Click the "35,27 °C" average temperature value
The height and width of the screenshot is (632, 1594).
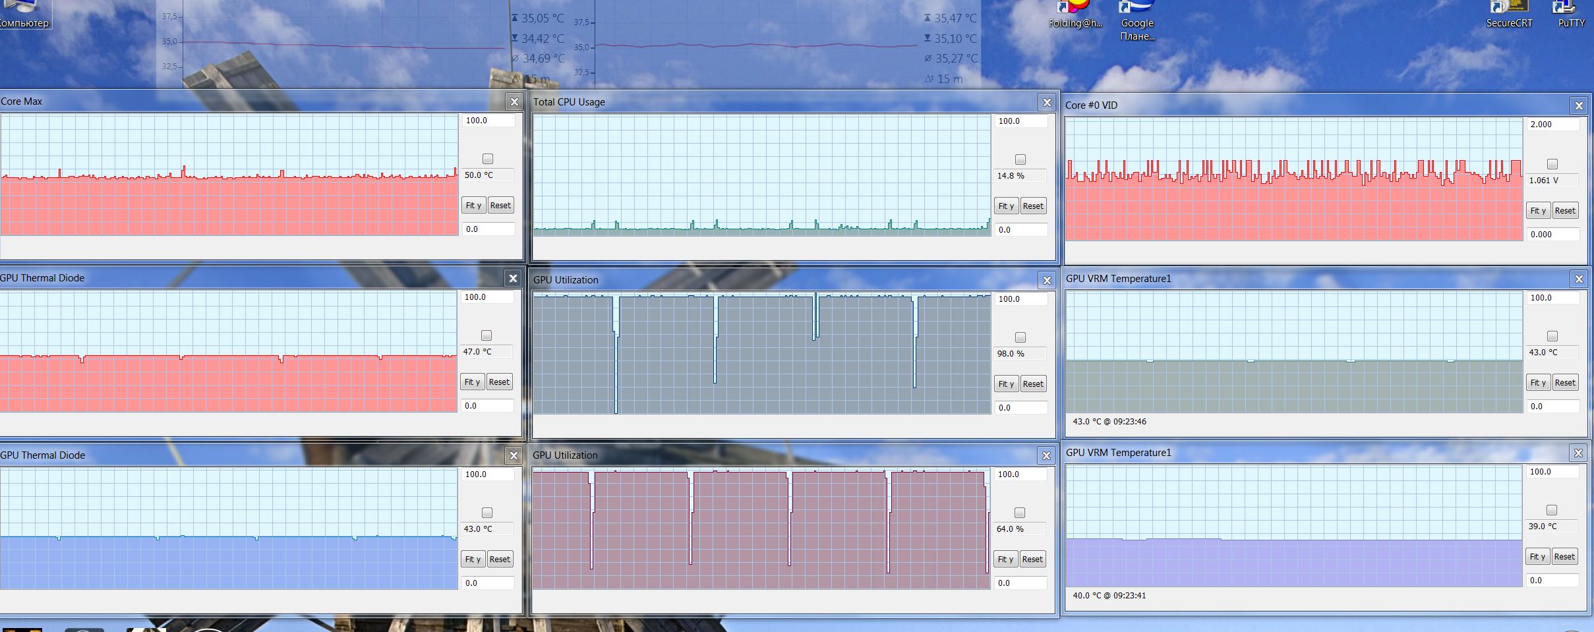pos(957,59)
